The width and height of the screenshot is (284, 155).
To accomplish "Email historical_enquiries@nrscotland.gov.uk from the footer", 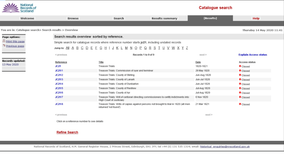I will point(225,147).
